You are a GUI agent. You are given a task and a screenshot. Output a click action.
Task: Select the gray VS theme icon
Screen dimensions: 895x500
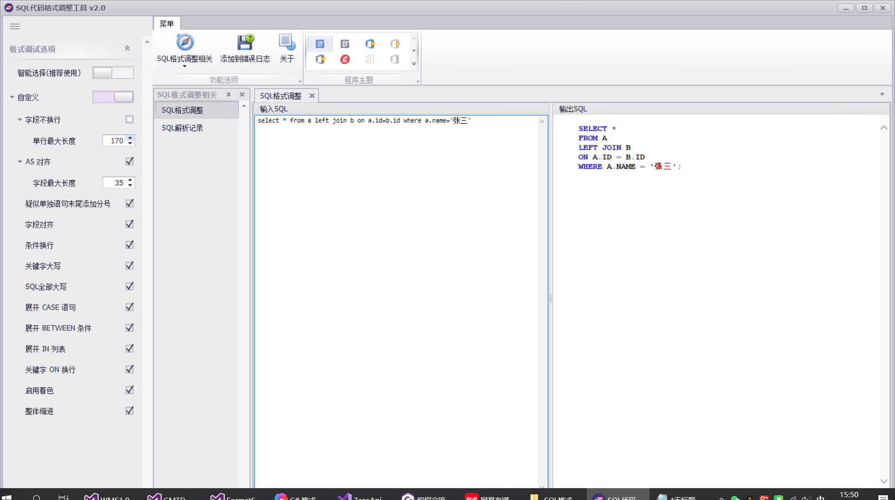(x=345, y=43)
